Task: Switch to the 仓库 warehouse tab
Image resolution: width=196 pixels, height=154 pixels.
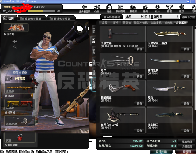Action: [x=9, y=18]
